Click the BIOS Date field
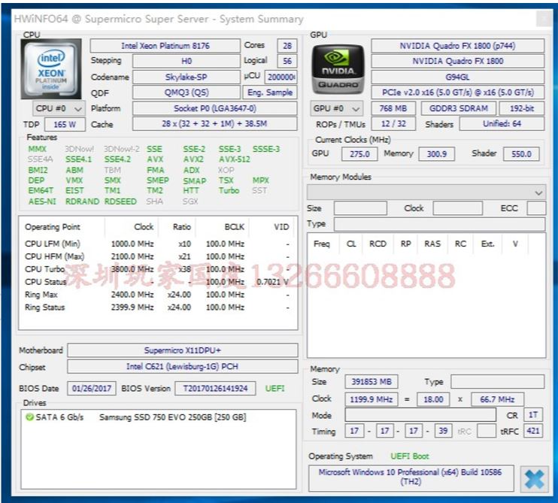 (x=90, y=389)
